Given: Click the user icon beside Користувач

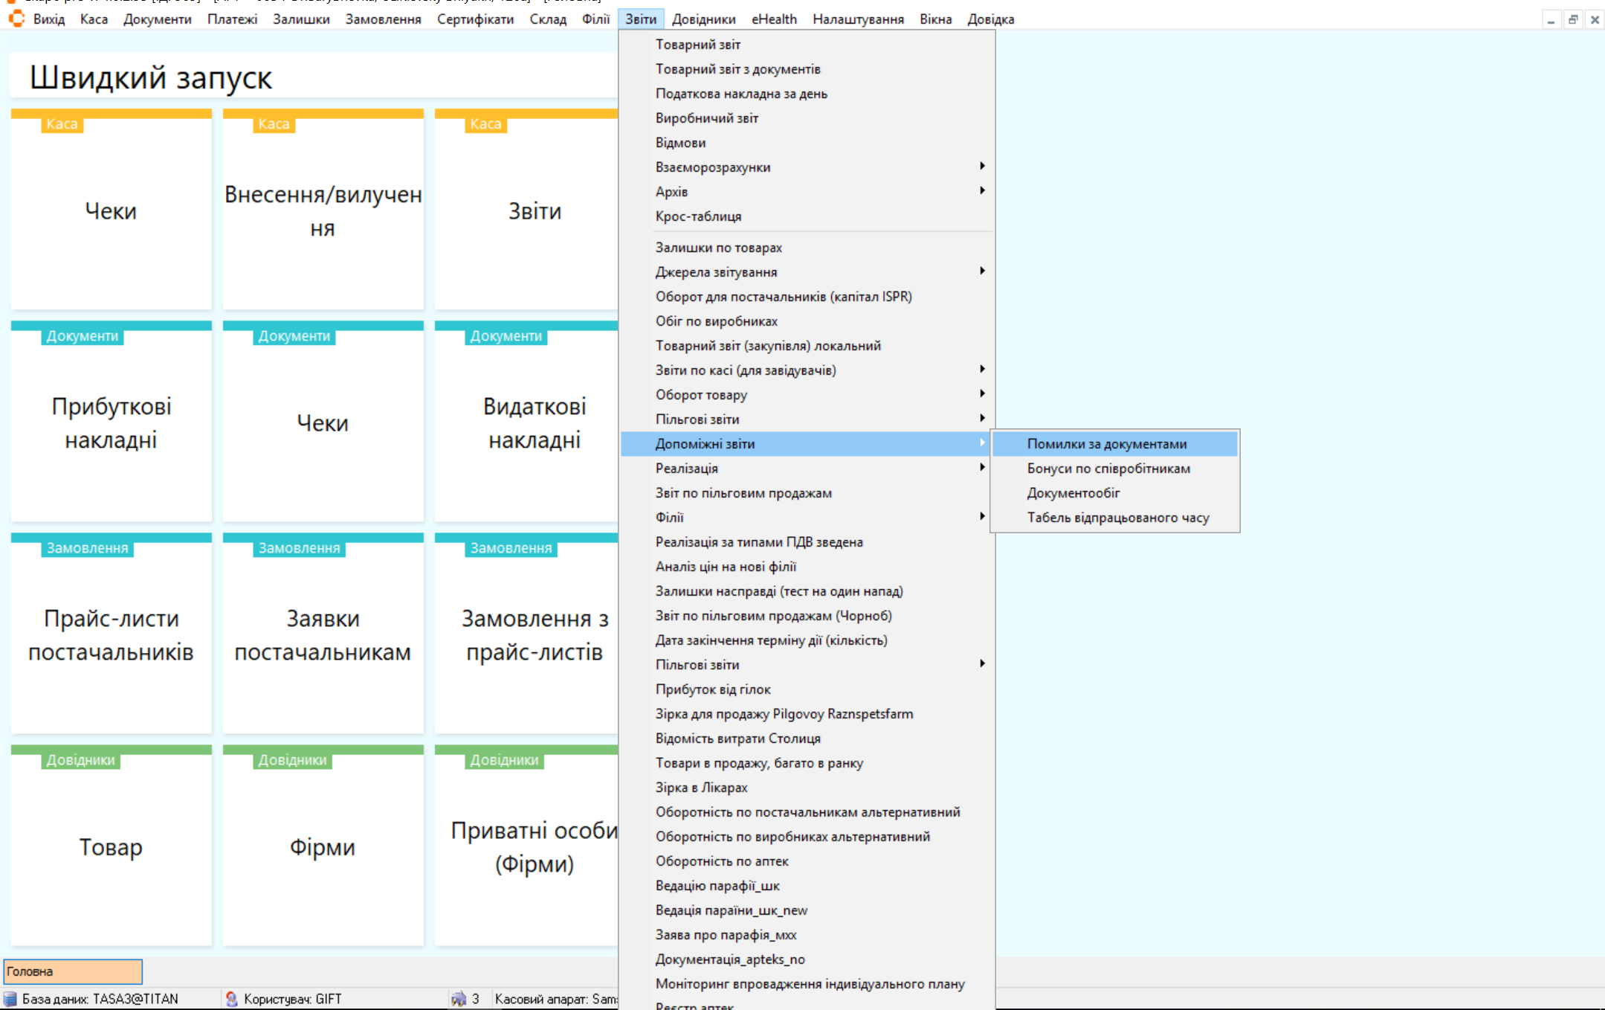Looking at the screenshot, I should (231, 999).
